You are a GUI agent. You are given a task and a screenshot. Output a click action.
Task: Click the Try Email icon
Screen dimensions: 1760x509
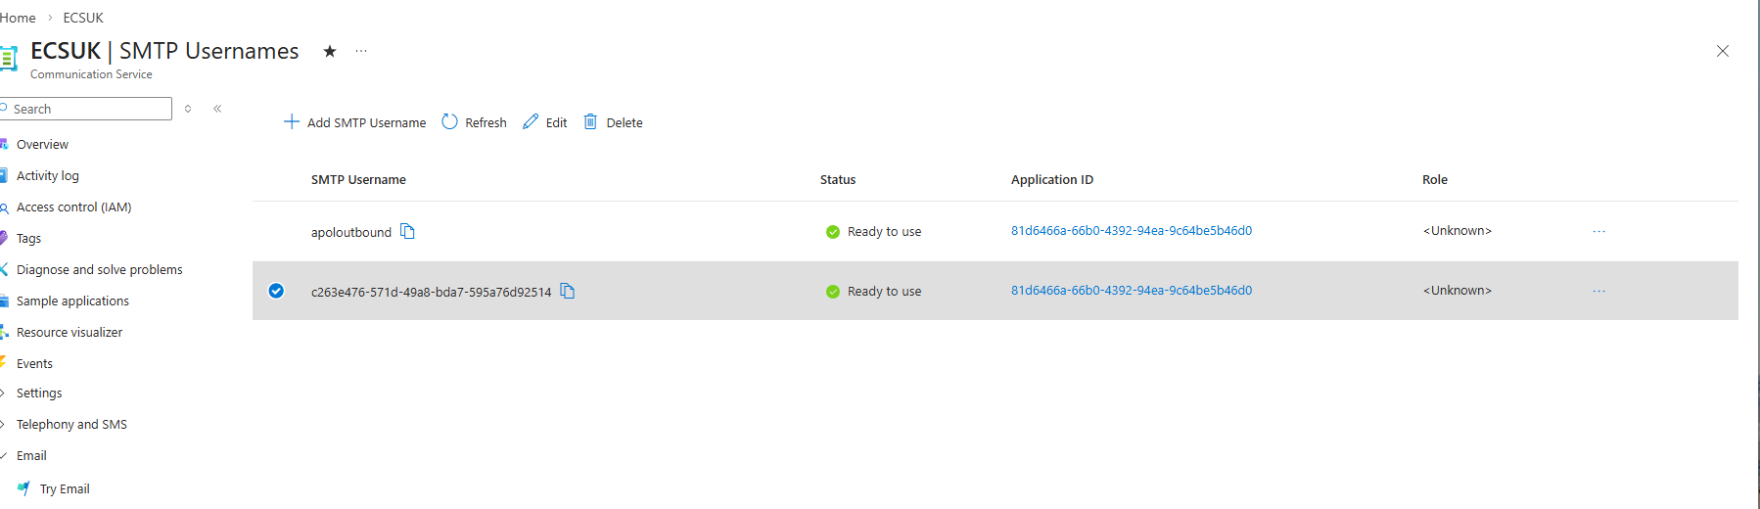pos(23,488)
